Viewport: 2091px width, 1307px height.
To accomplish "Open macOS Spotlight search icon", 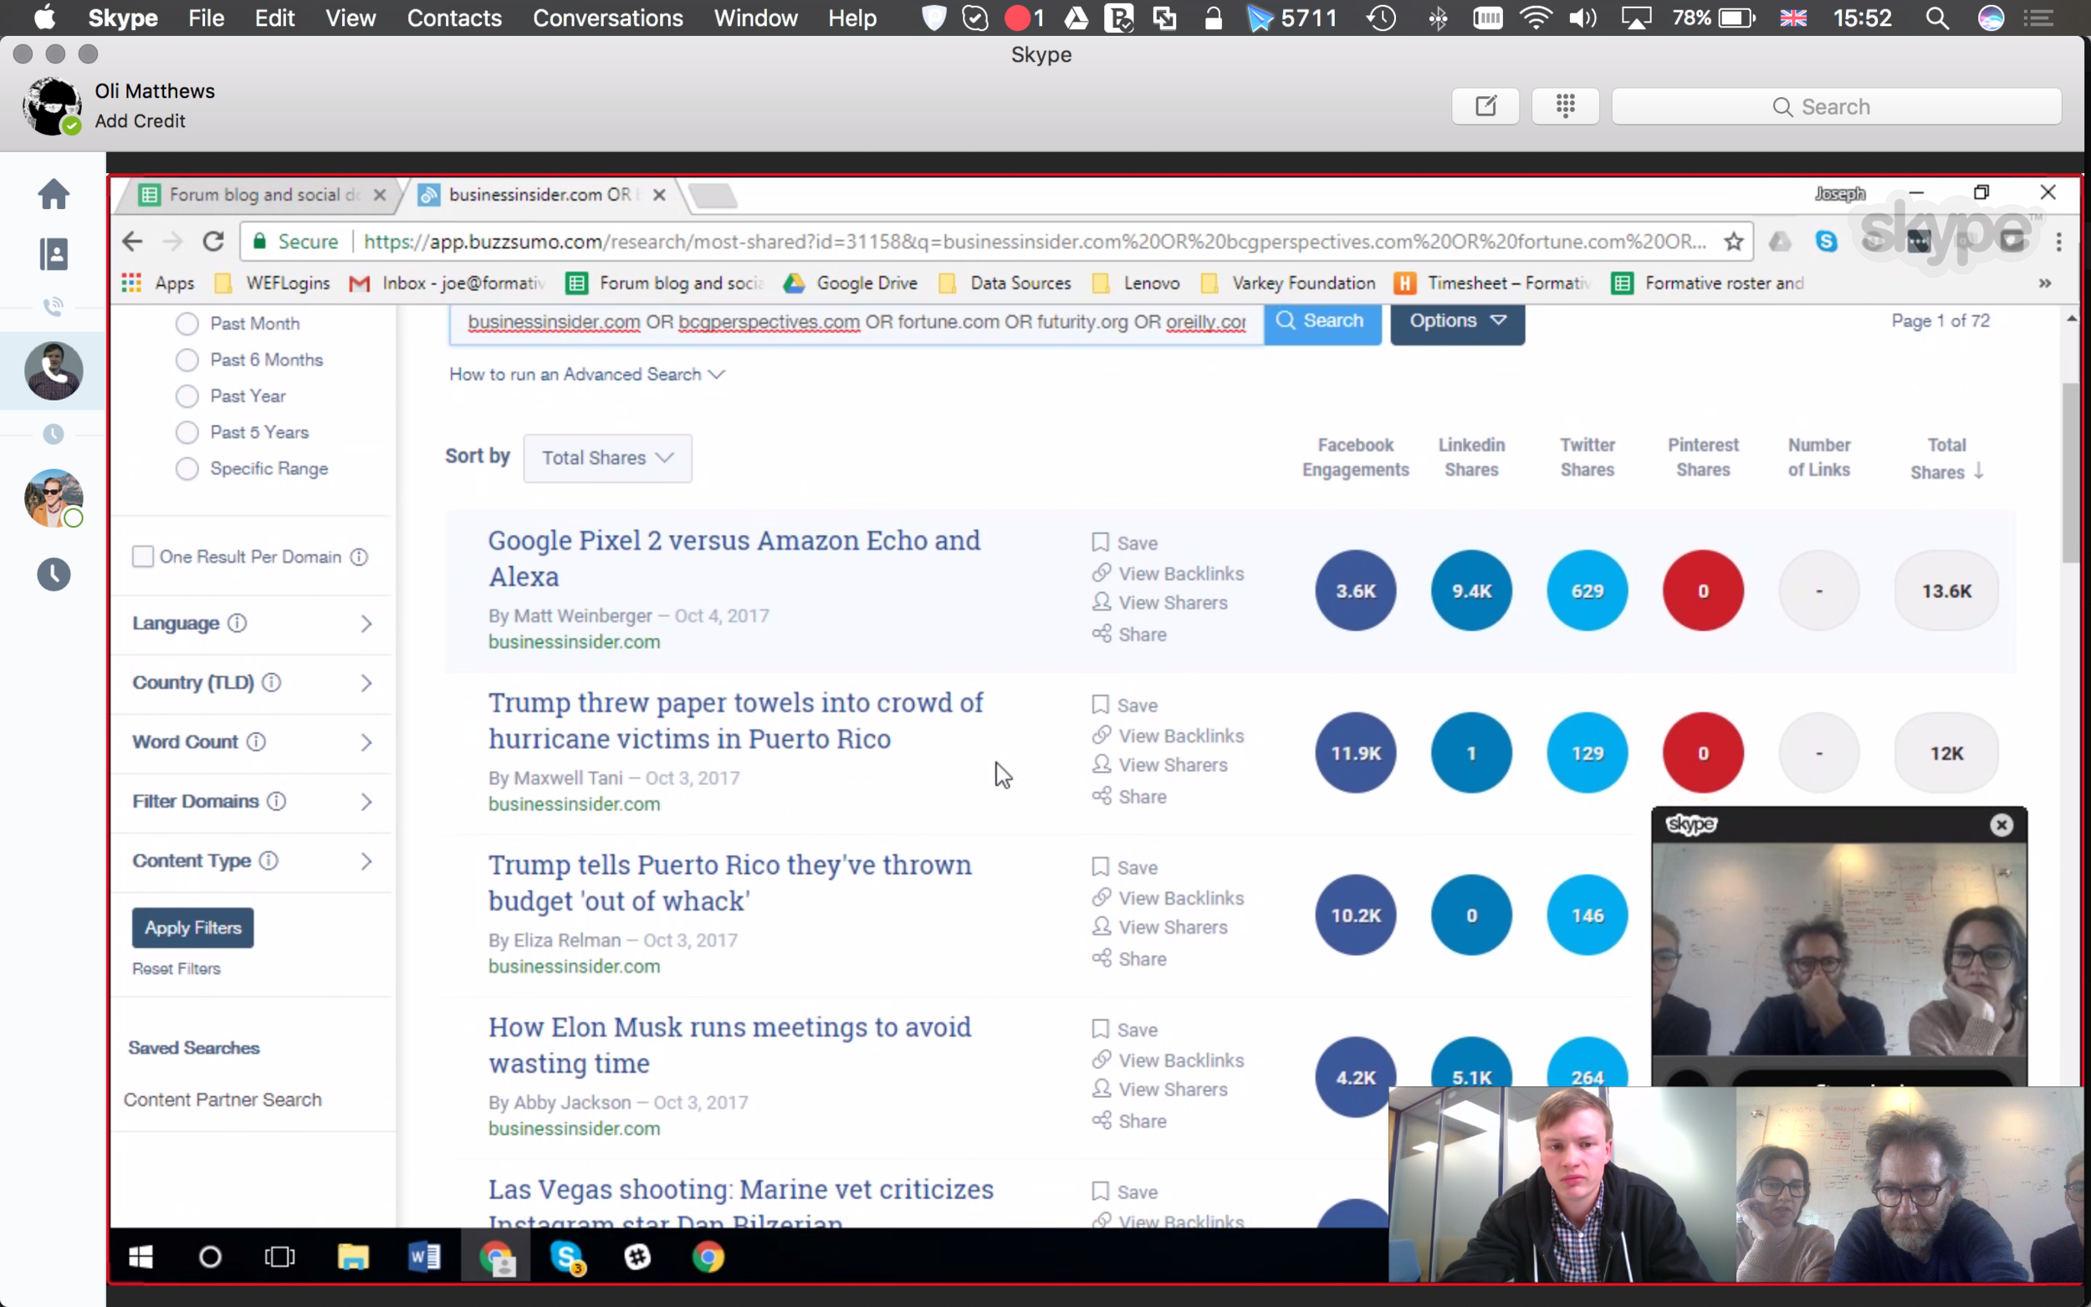I will pyautogui.click(x=1936, y=18).
